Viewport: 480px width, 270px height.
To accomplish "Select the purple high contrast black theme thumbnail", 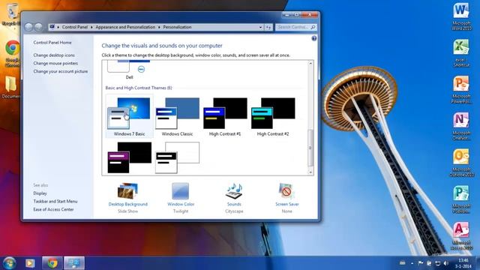I will click(129, 157).
